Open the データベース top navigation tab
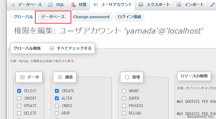The width and height of the screenshot is (216, 119). point(26,5)
